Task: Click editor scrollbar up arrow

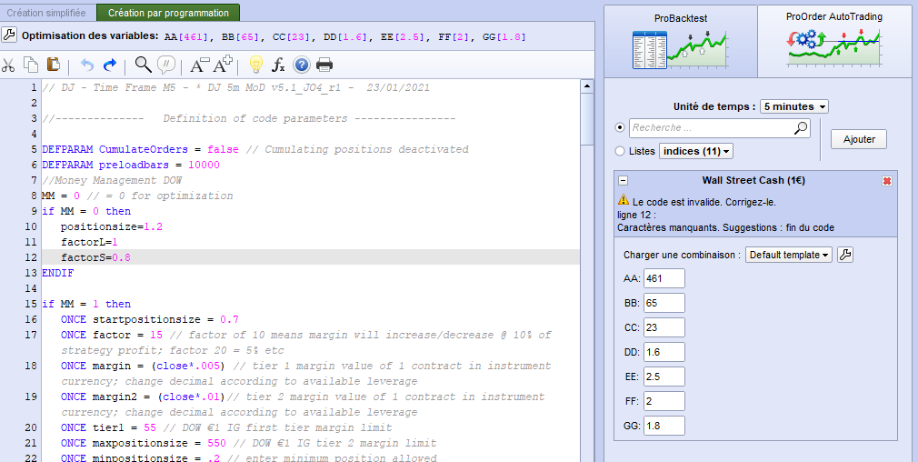Action: (587, 86)
